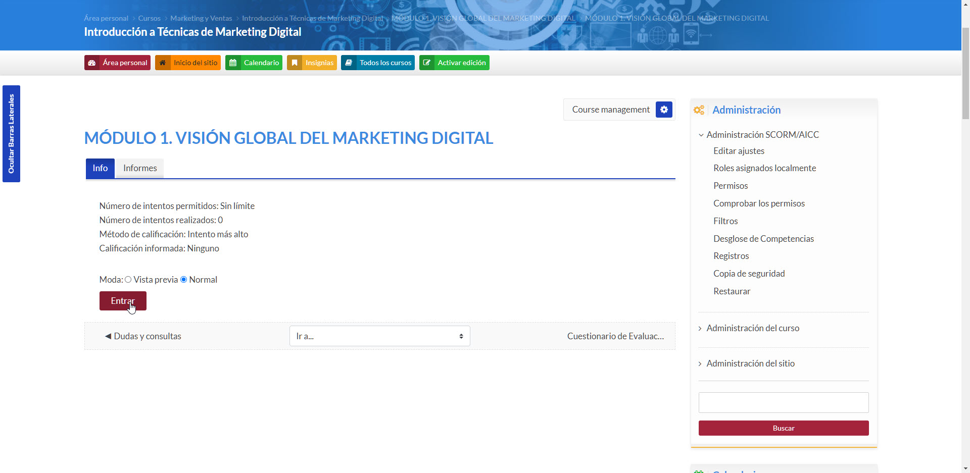Select the Normal mode radio button

point(184,280)
